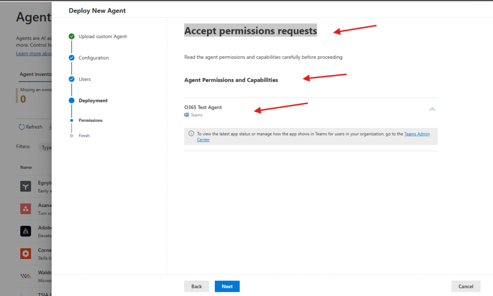
Task: Click the Upload custom Agent completed step icon
Action: tap(72, 37)
